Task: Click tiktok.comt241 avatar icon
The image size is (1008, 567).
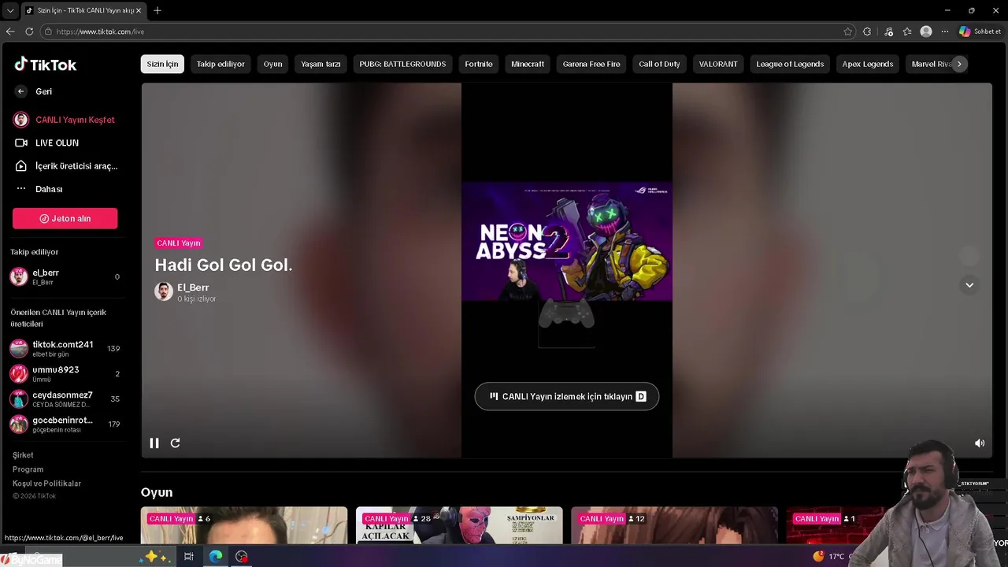Action: coord(19,348)
